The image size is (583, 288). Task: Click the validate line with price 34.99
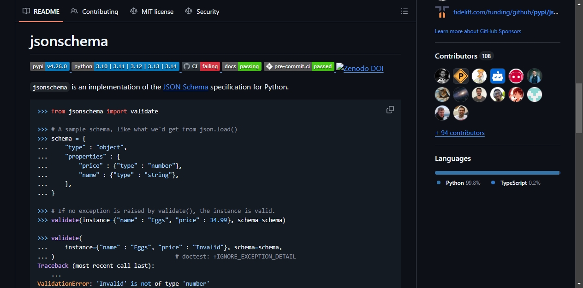161,220
